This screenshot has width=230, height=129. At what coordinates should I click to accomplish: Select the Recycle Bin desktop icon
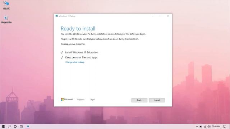6,19
